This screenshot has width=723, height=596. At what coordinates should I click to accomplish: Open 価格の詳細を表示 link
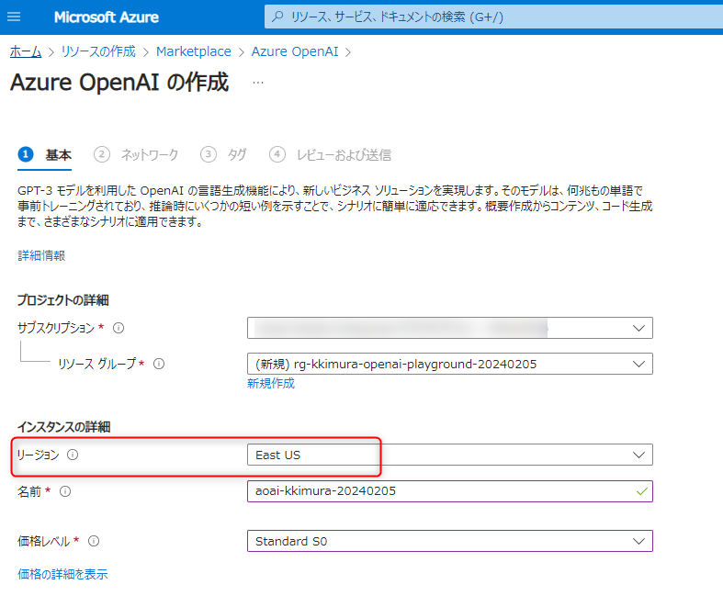coord(62,574)
